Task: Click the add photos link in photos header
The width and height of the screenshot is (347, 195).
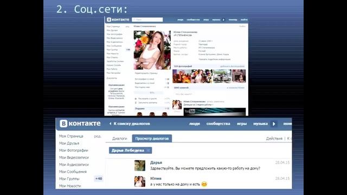Action: pos(233,66)
